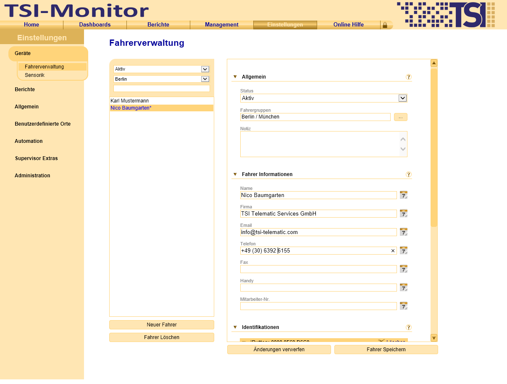Clear the Telefon field with X
507x384 pixels.
tap(393, 251)
